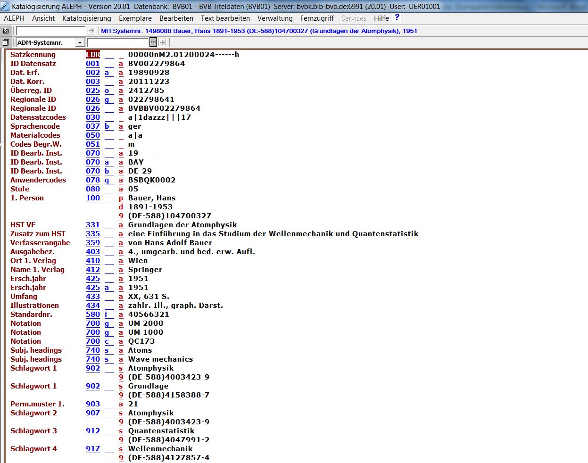Open the Fernzugriff menu
Screen dimensions: 588x463
[x=317, y=18]
